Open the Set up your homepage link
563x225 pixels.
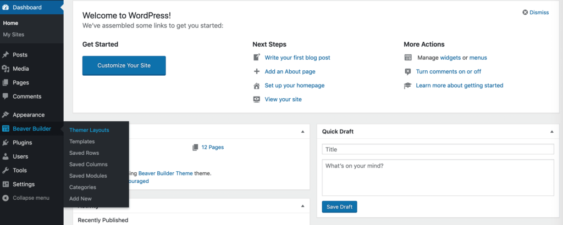(295, 86)
